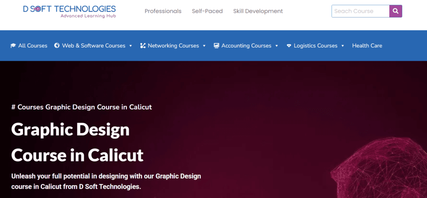Expand the Web & Software Courses dropdown arrow
427x198 pixels.
tap(131, 46)
